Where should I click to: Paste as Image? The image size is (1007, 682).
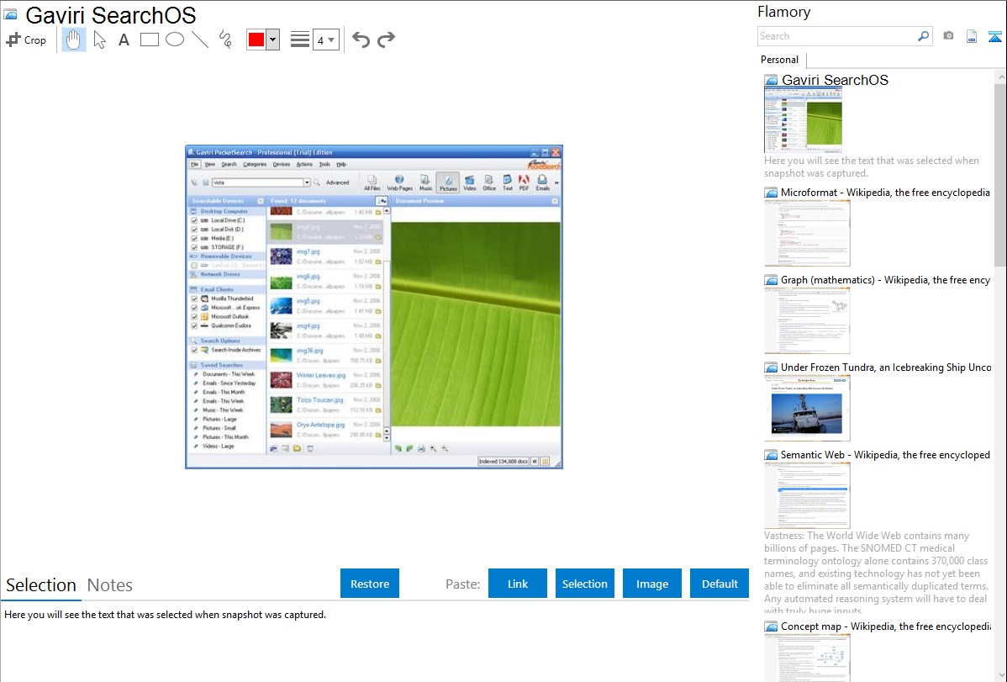click(x=652, y=584)
